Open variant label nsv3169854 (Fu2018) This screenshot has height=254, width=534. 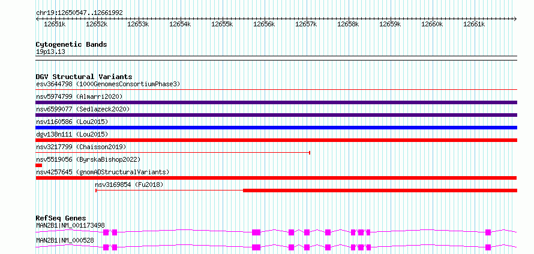(130, 185)
